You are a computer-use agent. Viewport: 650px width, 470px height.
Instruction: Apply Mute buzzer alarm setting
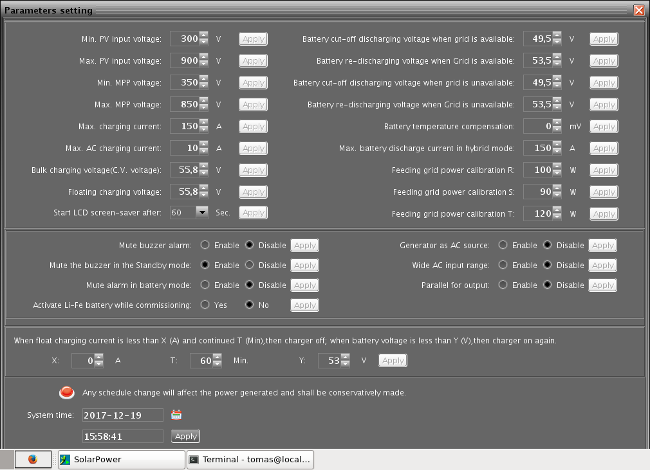click(304, 245)
